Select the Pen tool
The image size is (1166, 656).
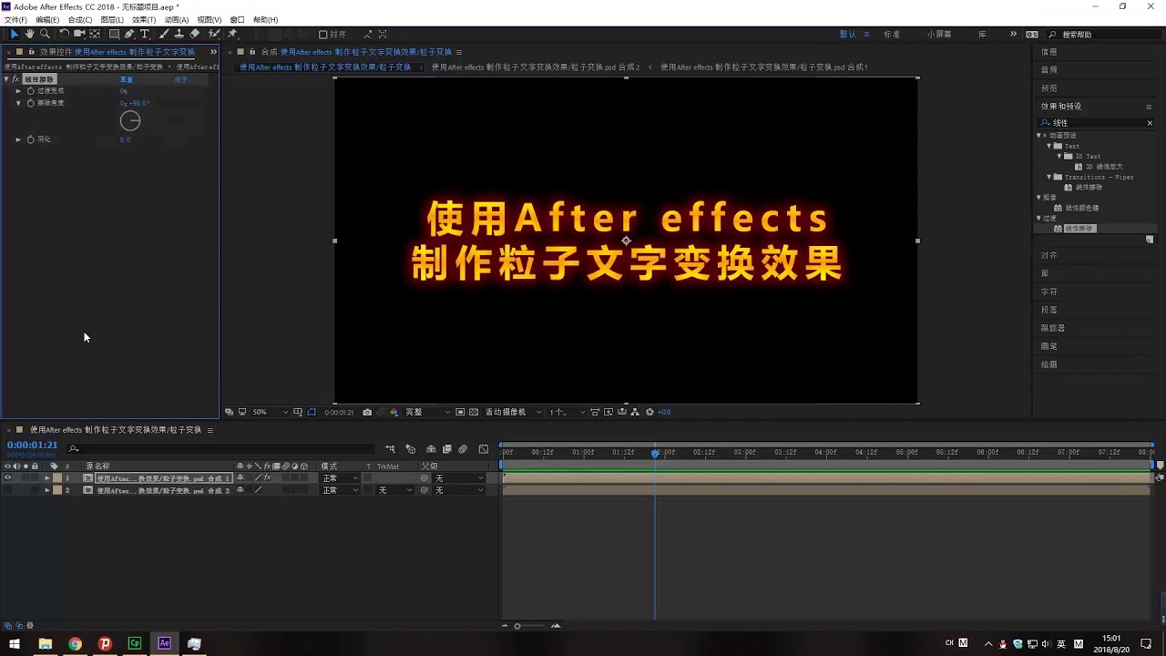point(129,34)
